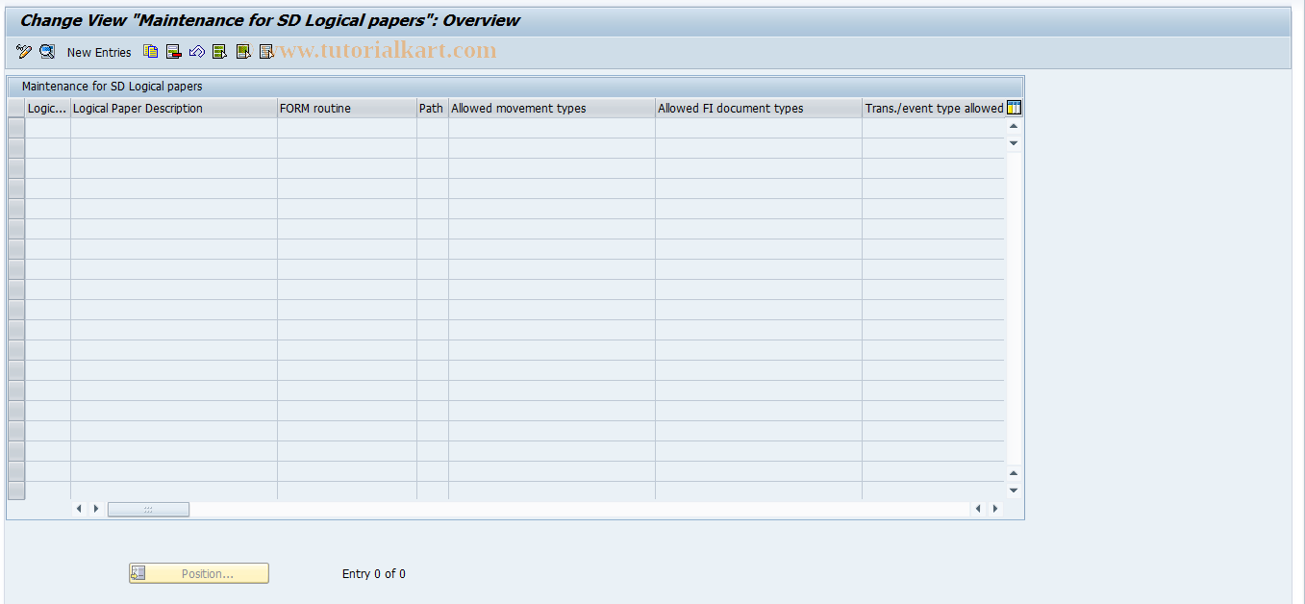Image resolution: width=1305 pixels, height=604 pixels.
Task: Select the first table row using its row selector
Action: coord(16,128)
